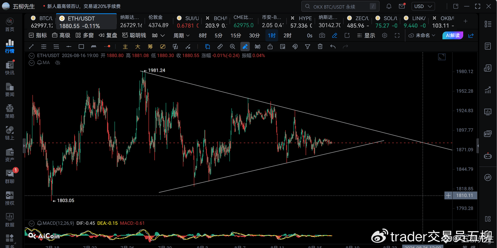Open notifications bell icon
Image resolution: width=497 pixels, height=248 pixels.
tap(389, 6)
